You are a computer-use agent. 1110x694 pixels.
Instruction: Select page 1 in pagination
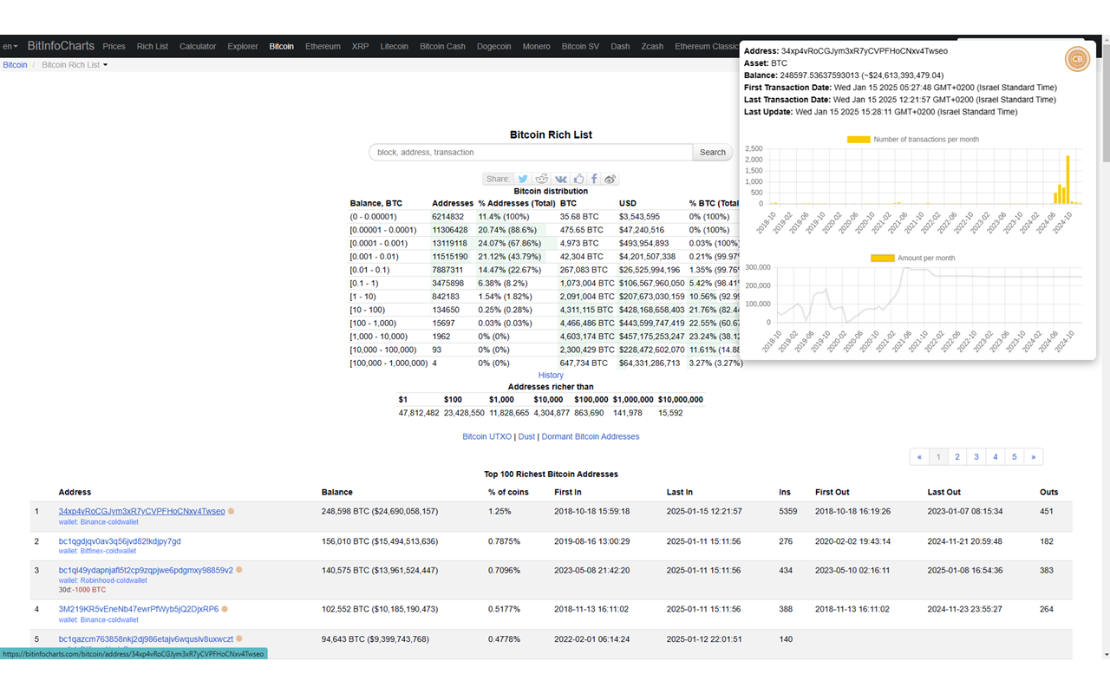click(x=938, y=457)
